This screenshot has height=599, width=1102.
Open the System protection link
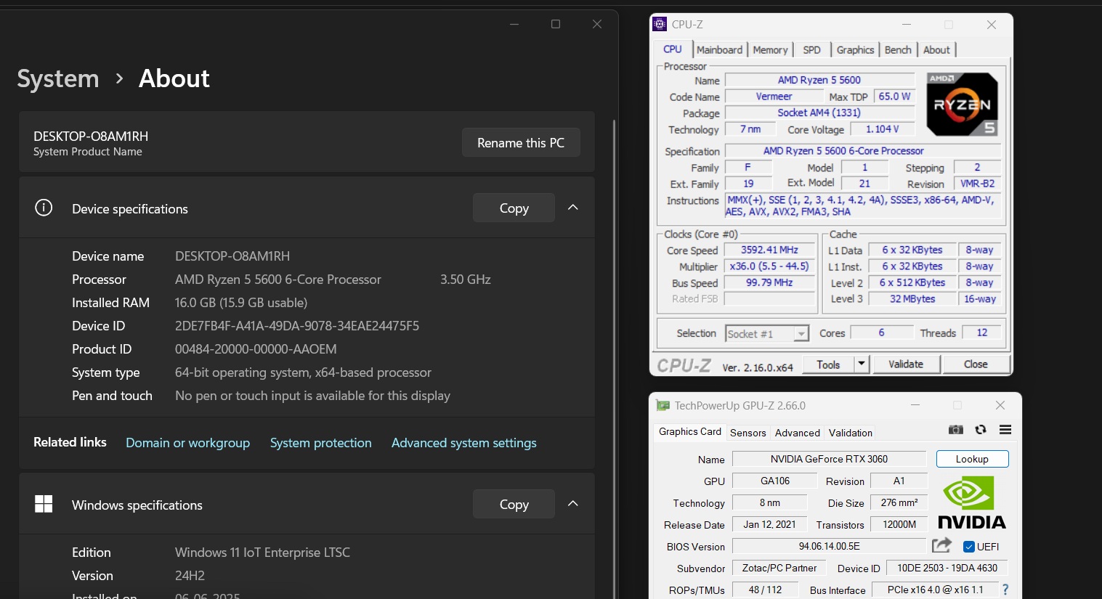click(320, 442)
